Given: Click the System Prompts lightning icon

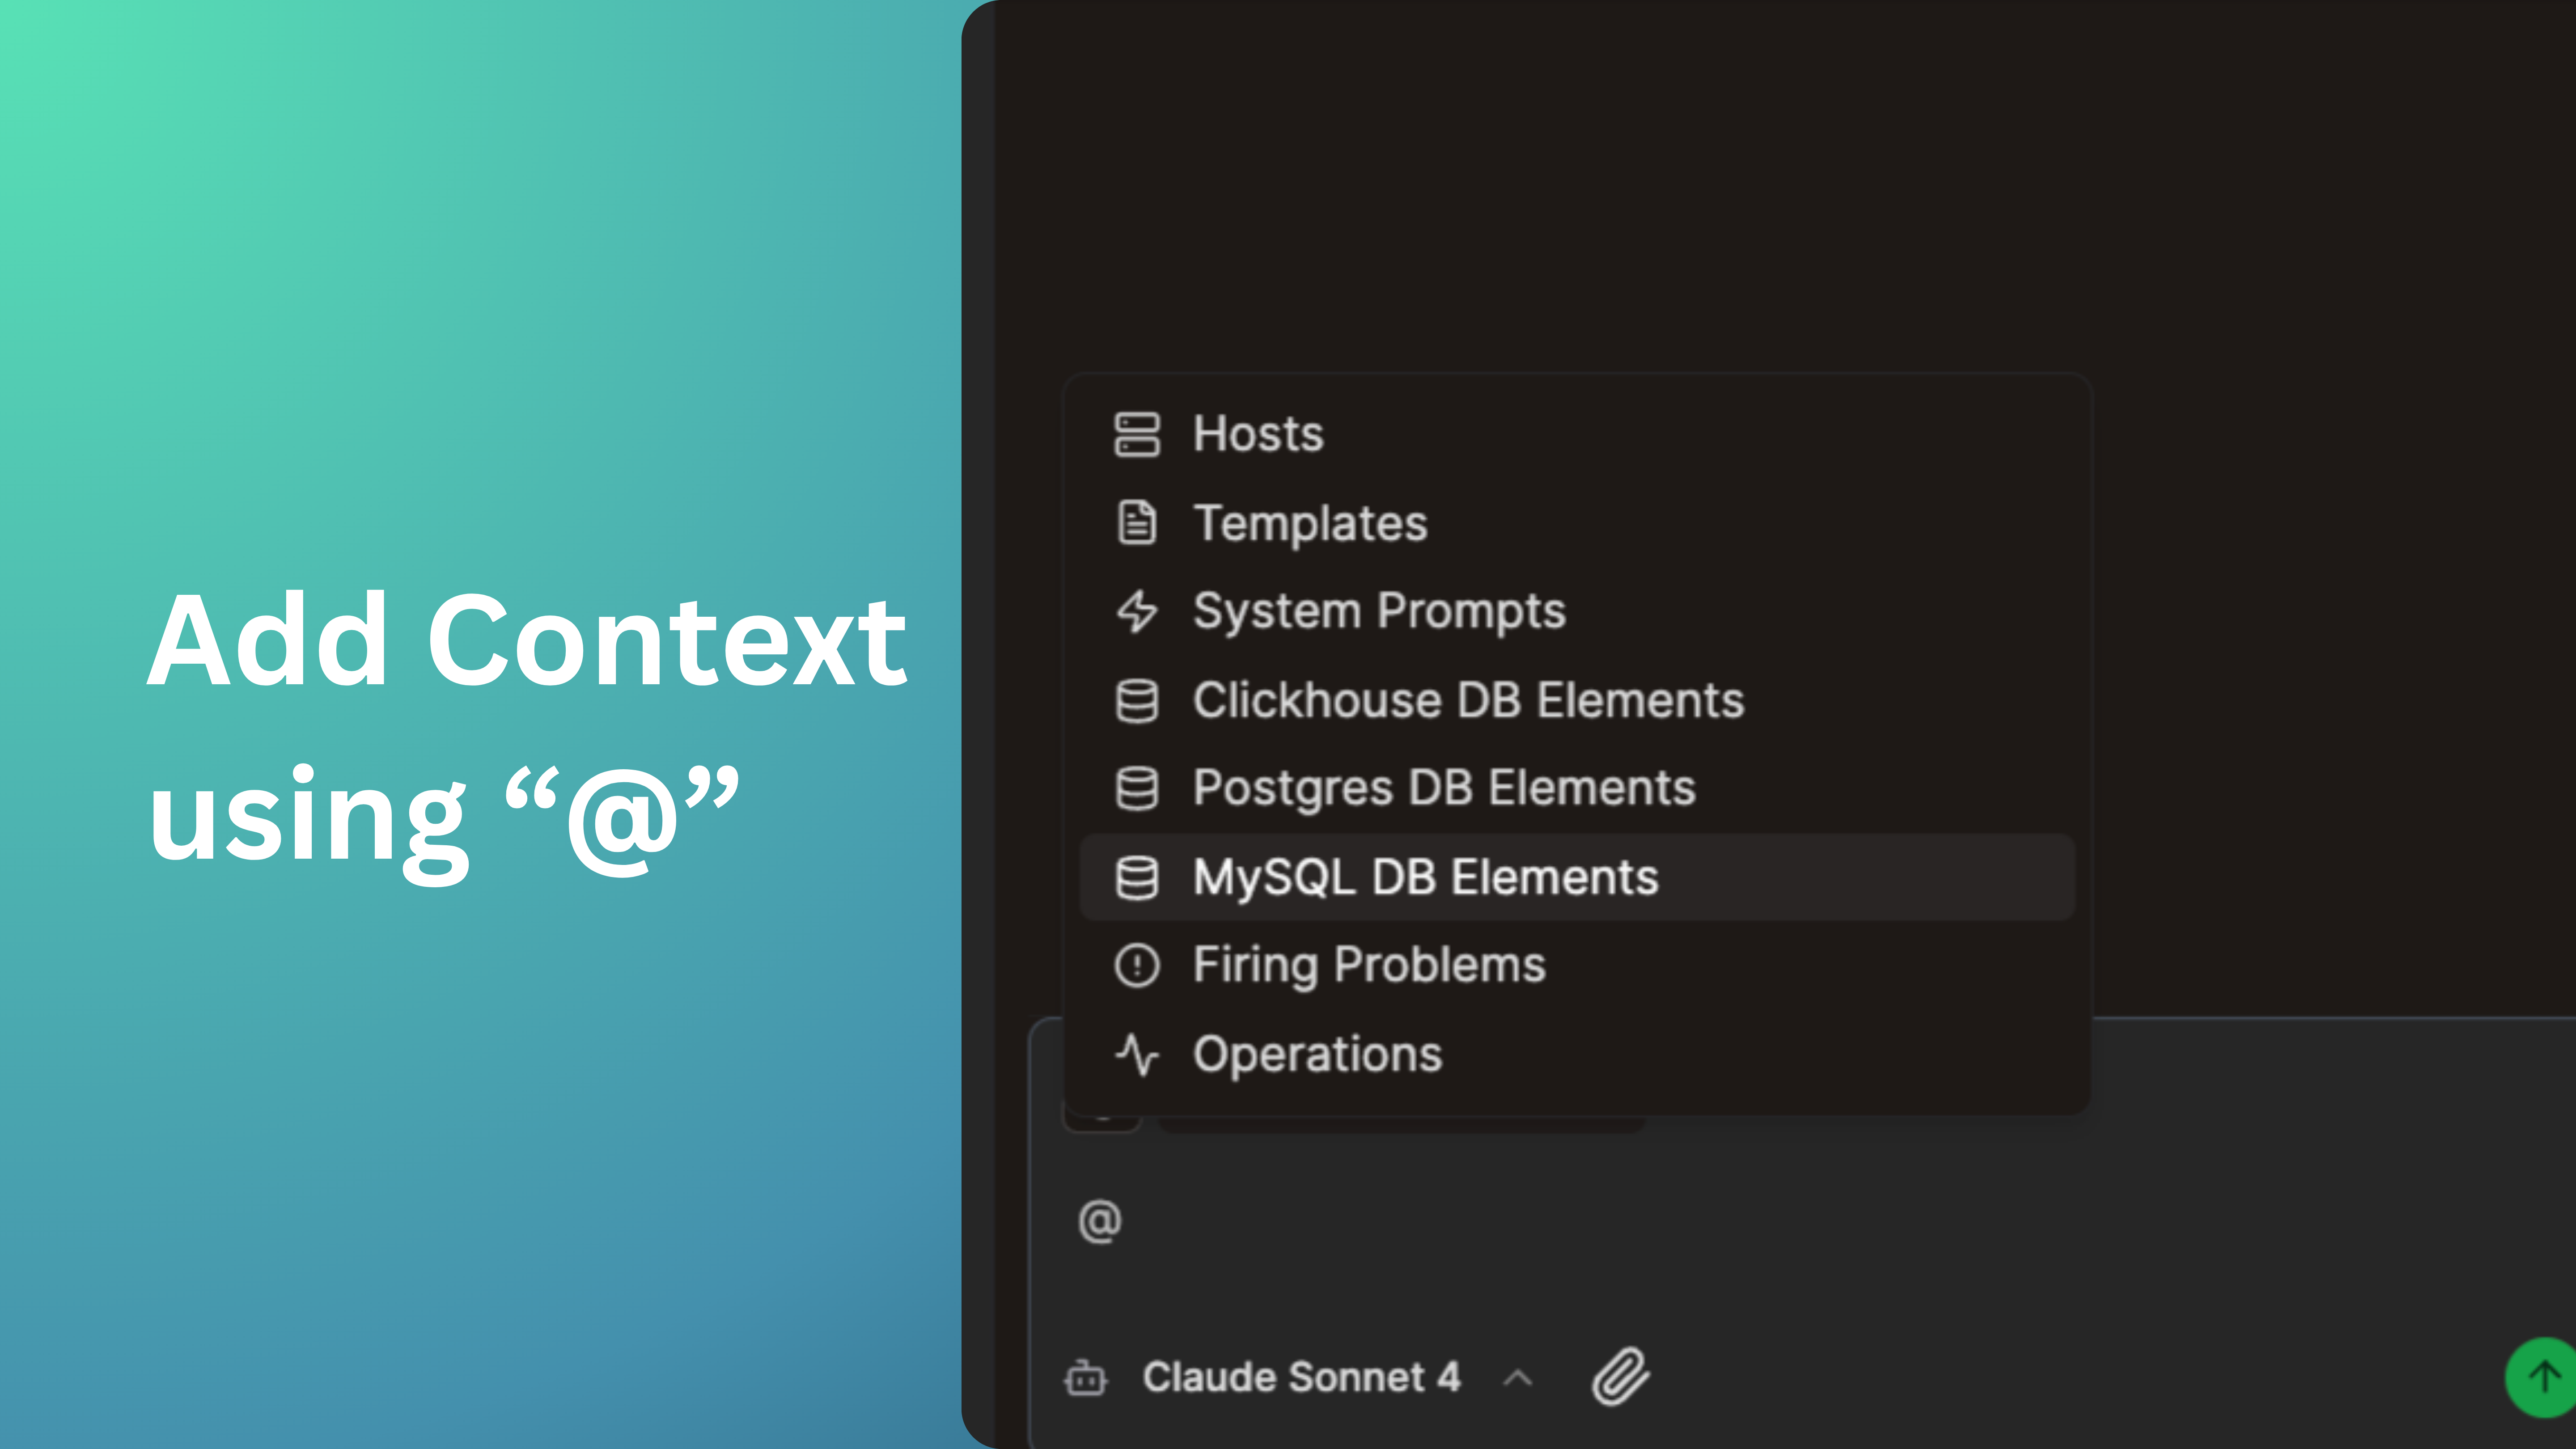Looking at the screenshot, I should click(1137, 611).
